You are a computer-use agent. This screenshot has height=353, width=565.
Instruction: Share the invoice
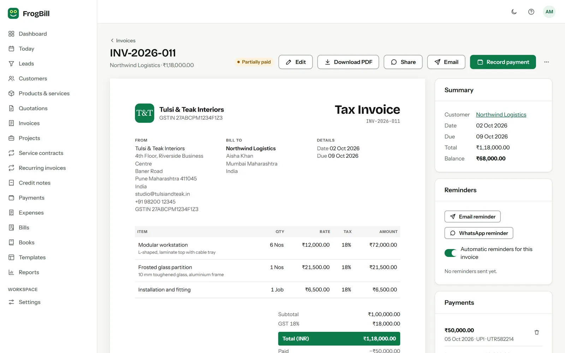click(x=403, y=62)
